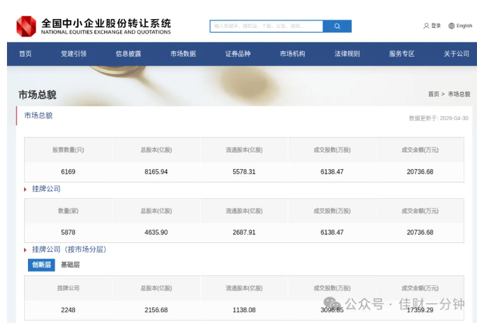This screenshot has width=477, height=328.
Task: Open the 信息披露 navigation menu
Action: tap(128, 54)
